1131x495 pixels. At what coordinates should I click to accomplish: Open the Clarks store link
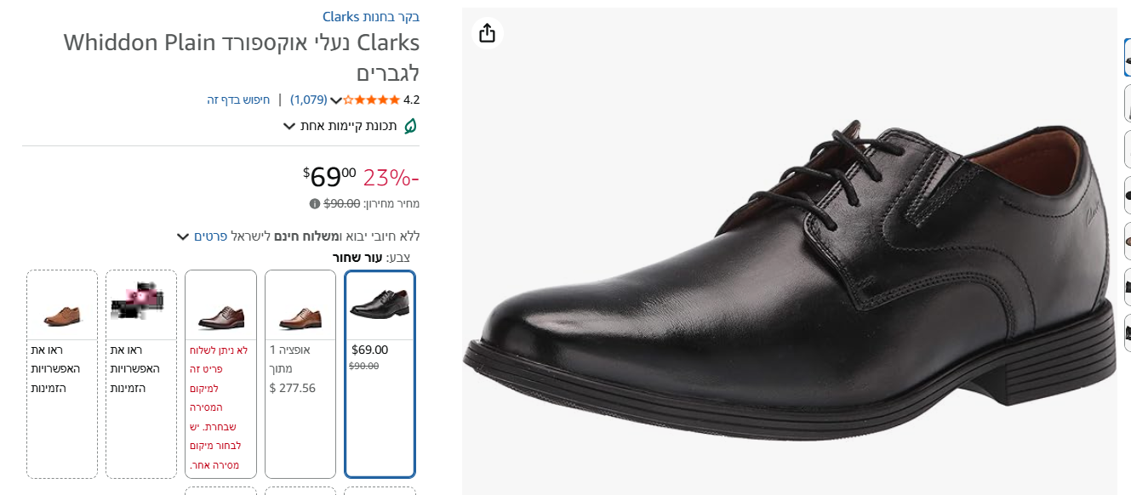[x=371, y=16]
